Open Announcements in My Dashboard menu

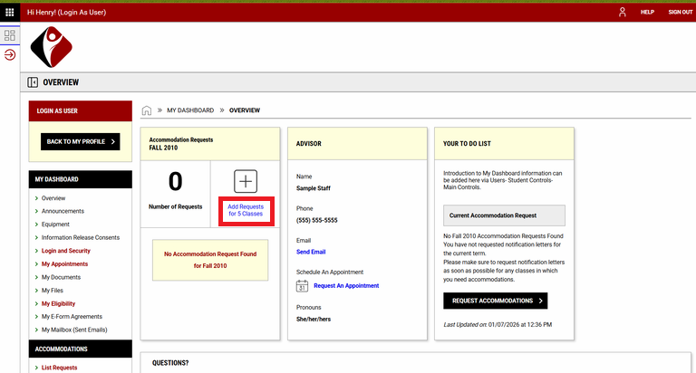[63, 211]
